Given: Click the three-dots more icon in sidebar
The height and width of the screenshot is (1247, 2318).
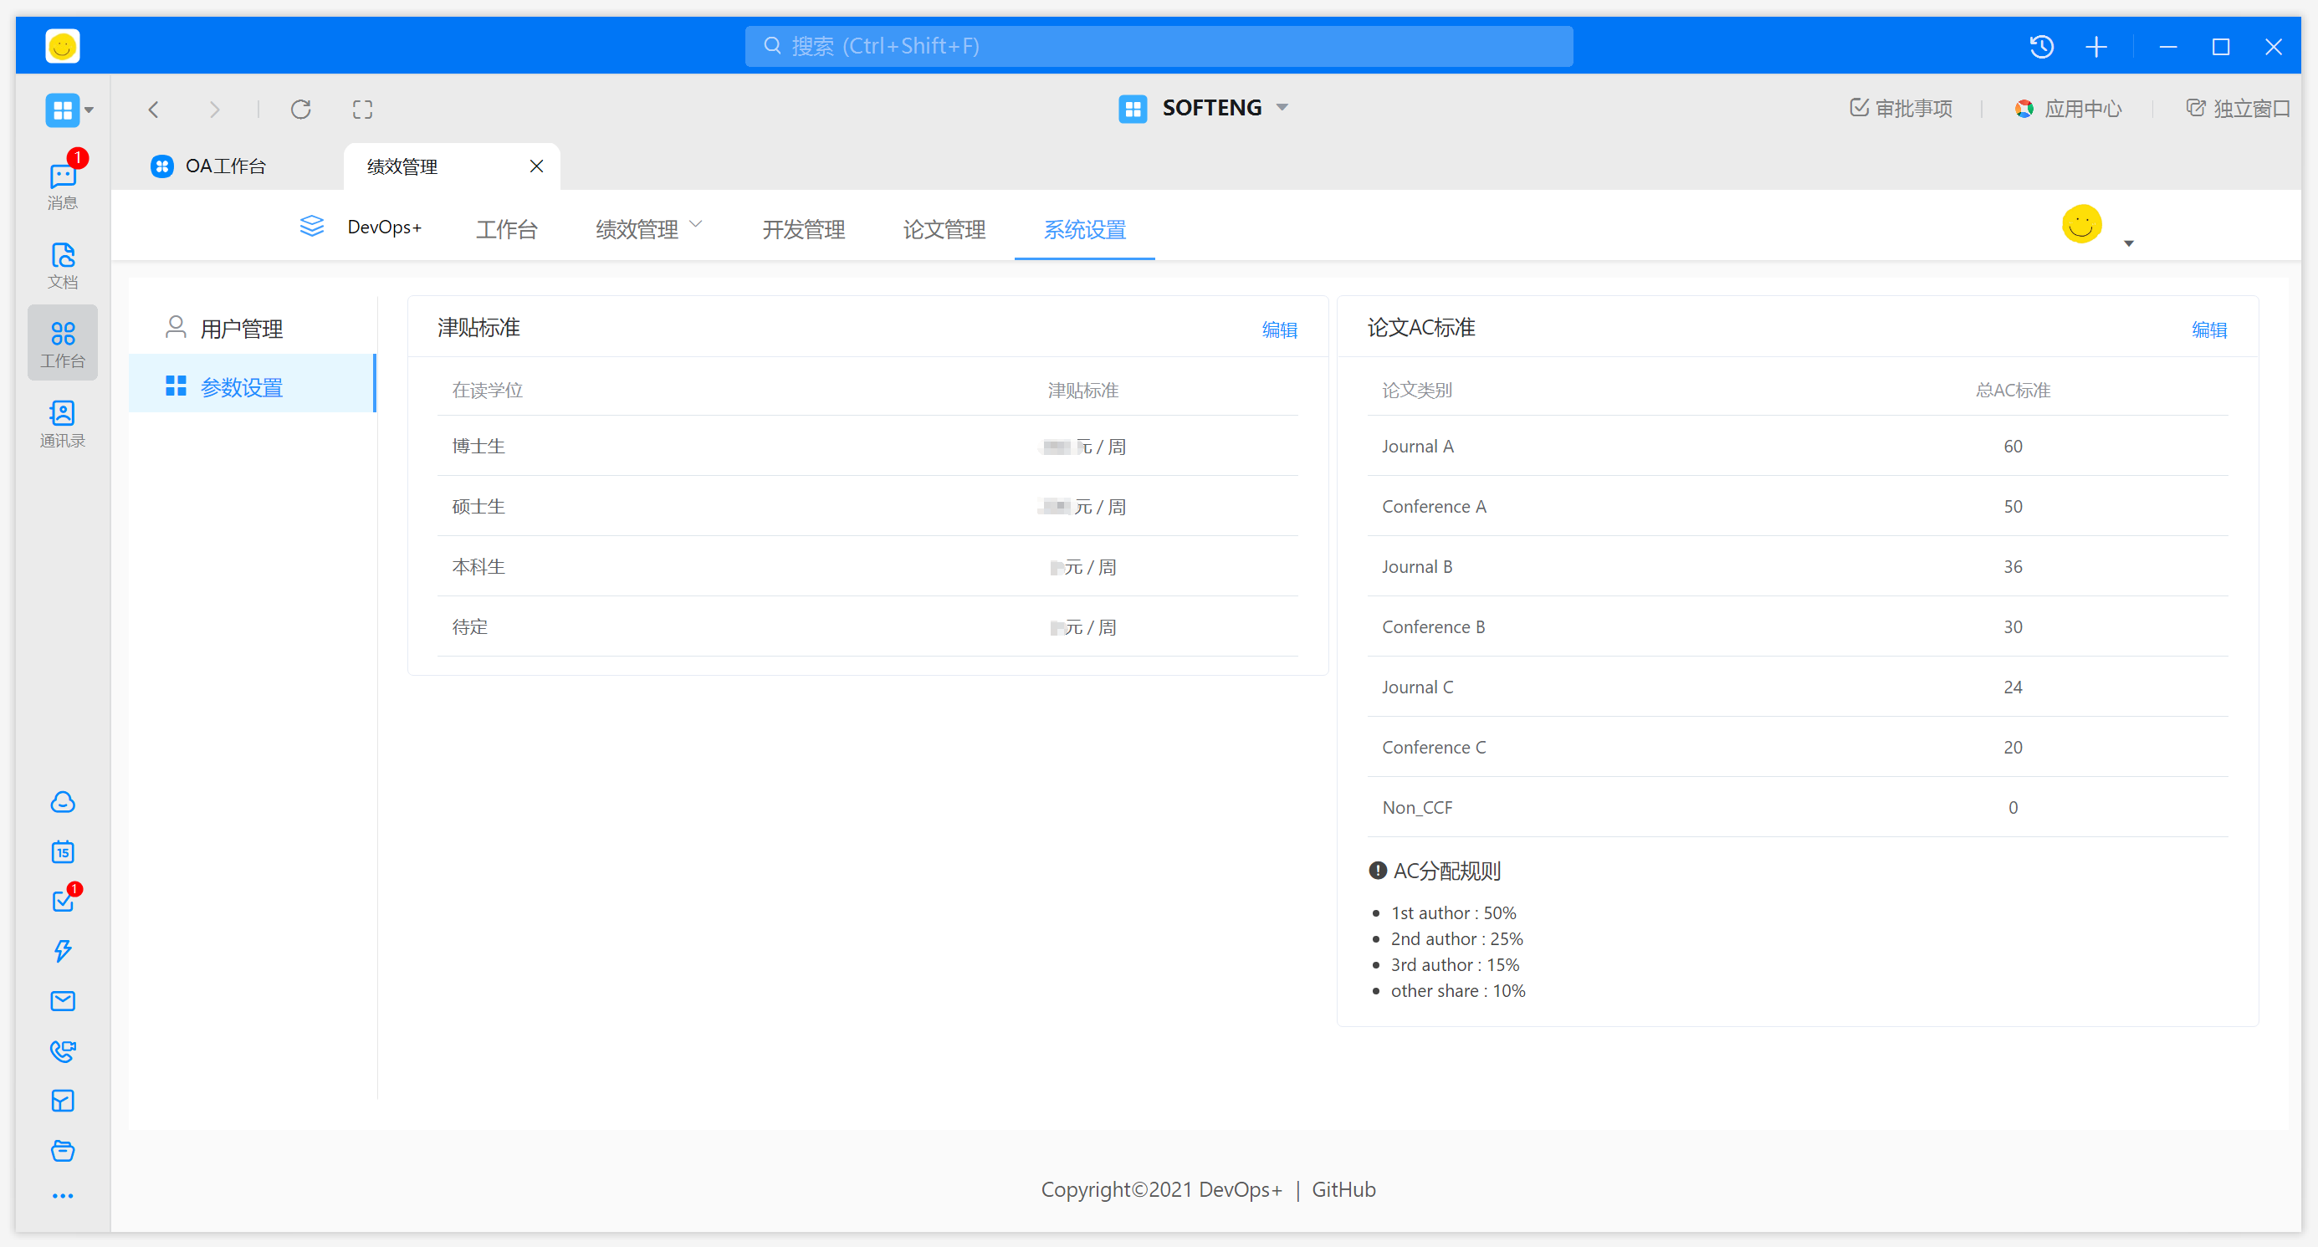Looking at the screenshot, I should coord(62,1196).
